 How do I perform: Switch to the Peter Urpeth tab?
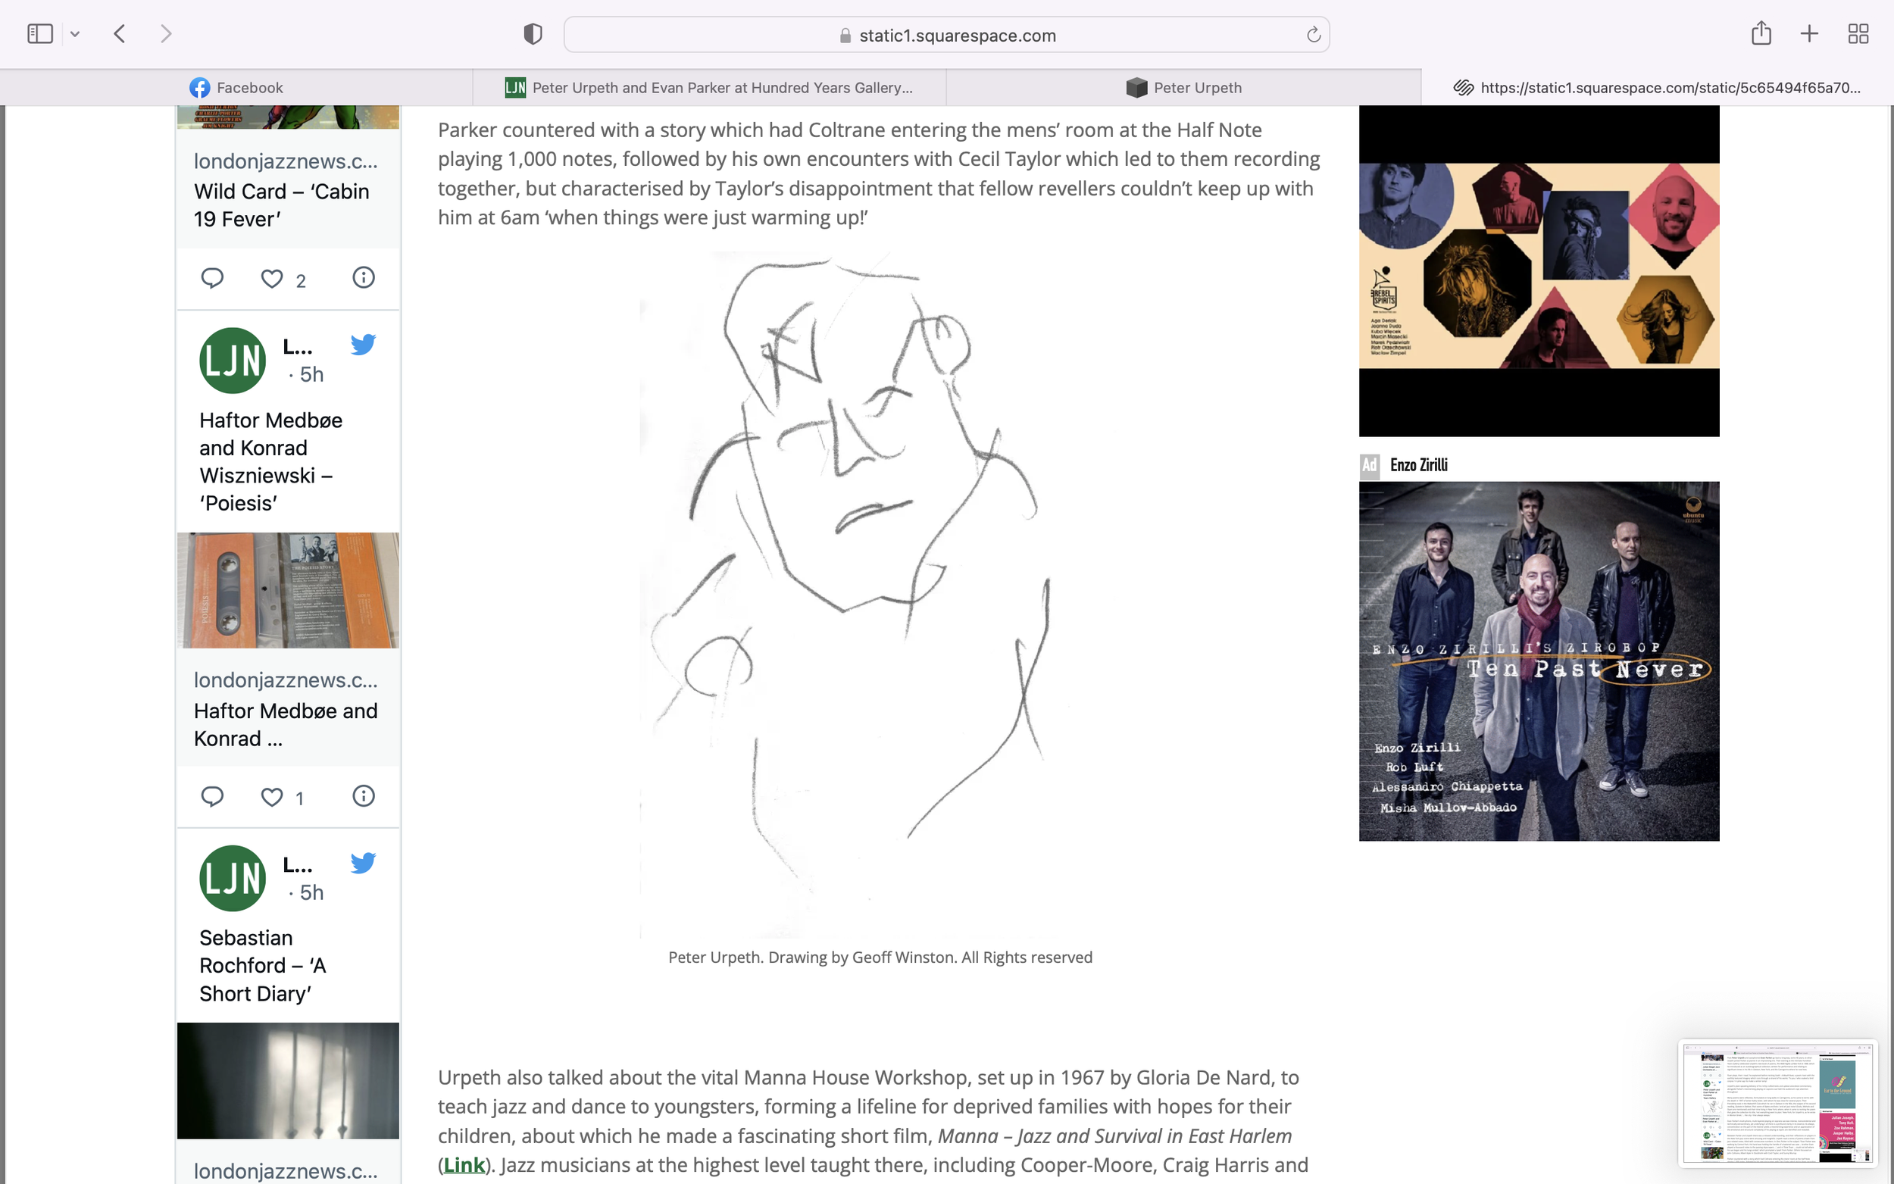pyautogui.click(x=1183, y=88)
